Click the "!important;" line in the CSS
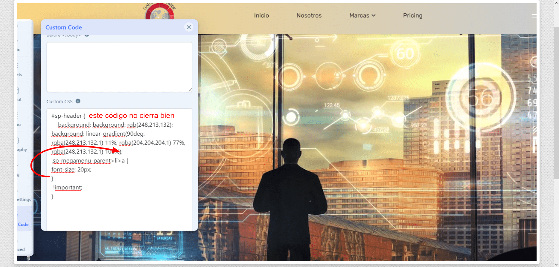Image resolution: width=559 pixels, height=267 pixels. [68, 188]
